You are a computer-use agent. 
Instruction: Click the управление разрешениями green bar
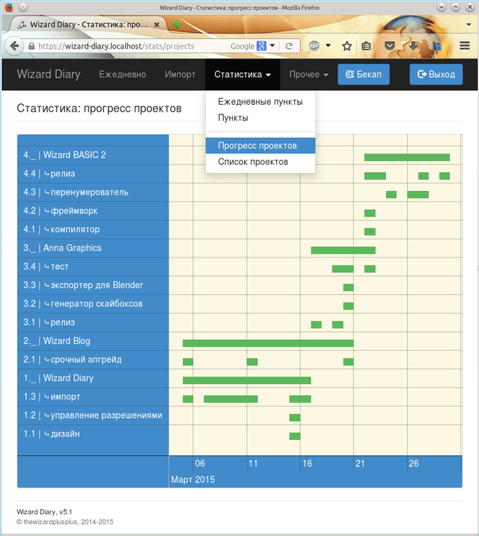[x=295, y=418]
